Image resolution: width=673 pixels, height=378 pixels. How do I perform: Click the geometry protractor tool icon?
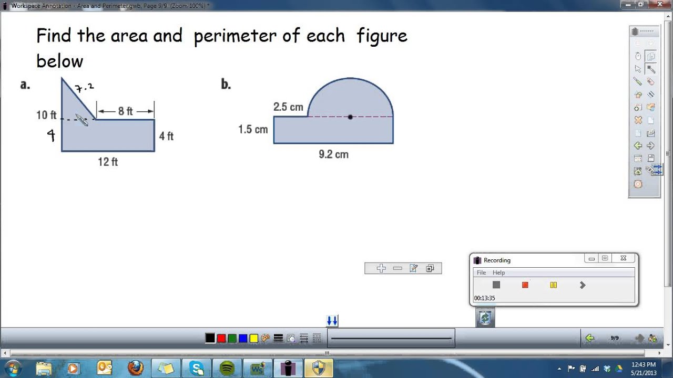click(x=638, y=171)
